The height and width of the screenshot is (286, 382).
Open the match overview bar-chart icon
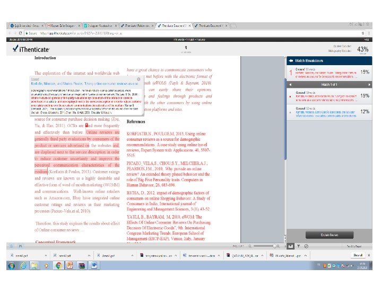[x=291, y=246]
